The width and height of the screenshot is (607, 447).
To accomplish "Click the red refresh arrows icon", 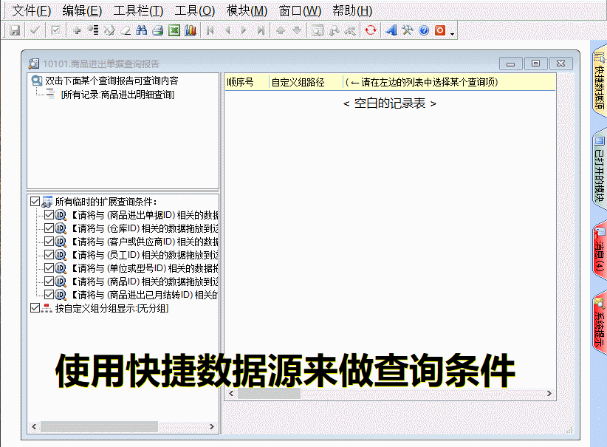I will tap(371, 30).
